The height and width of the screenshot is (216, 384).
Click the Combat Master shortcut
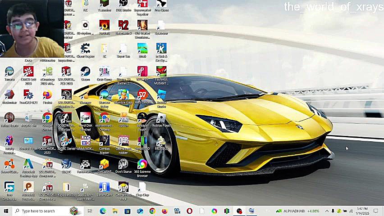point(104,145)
